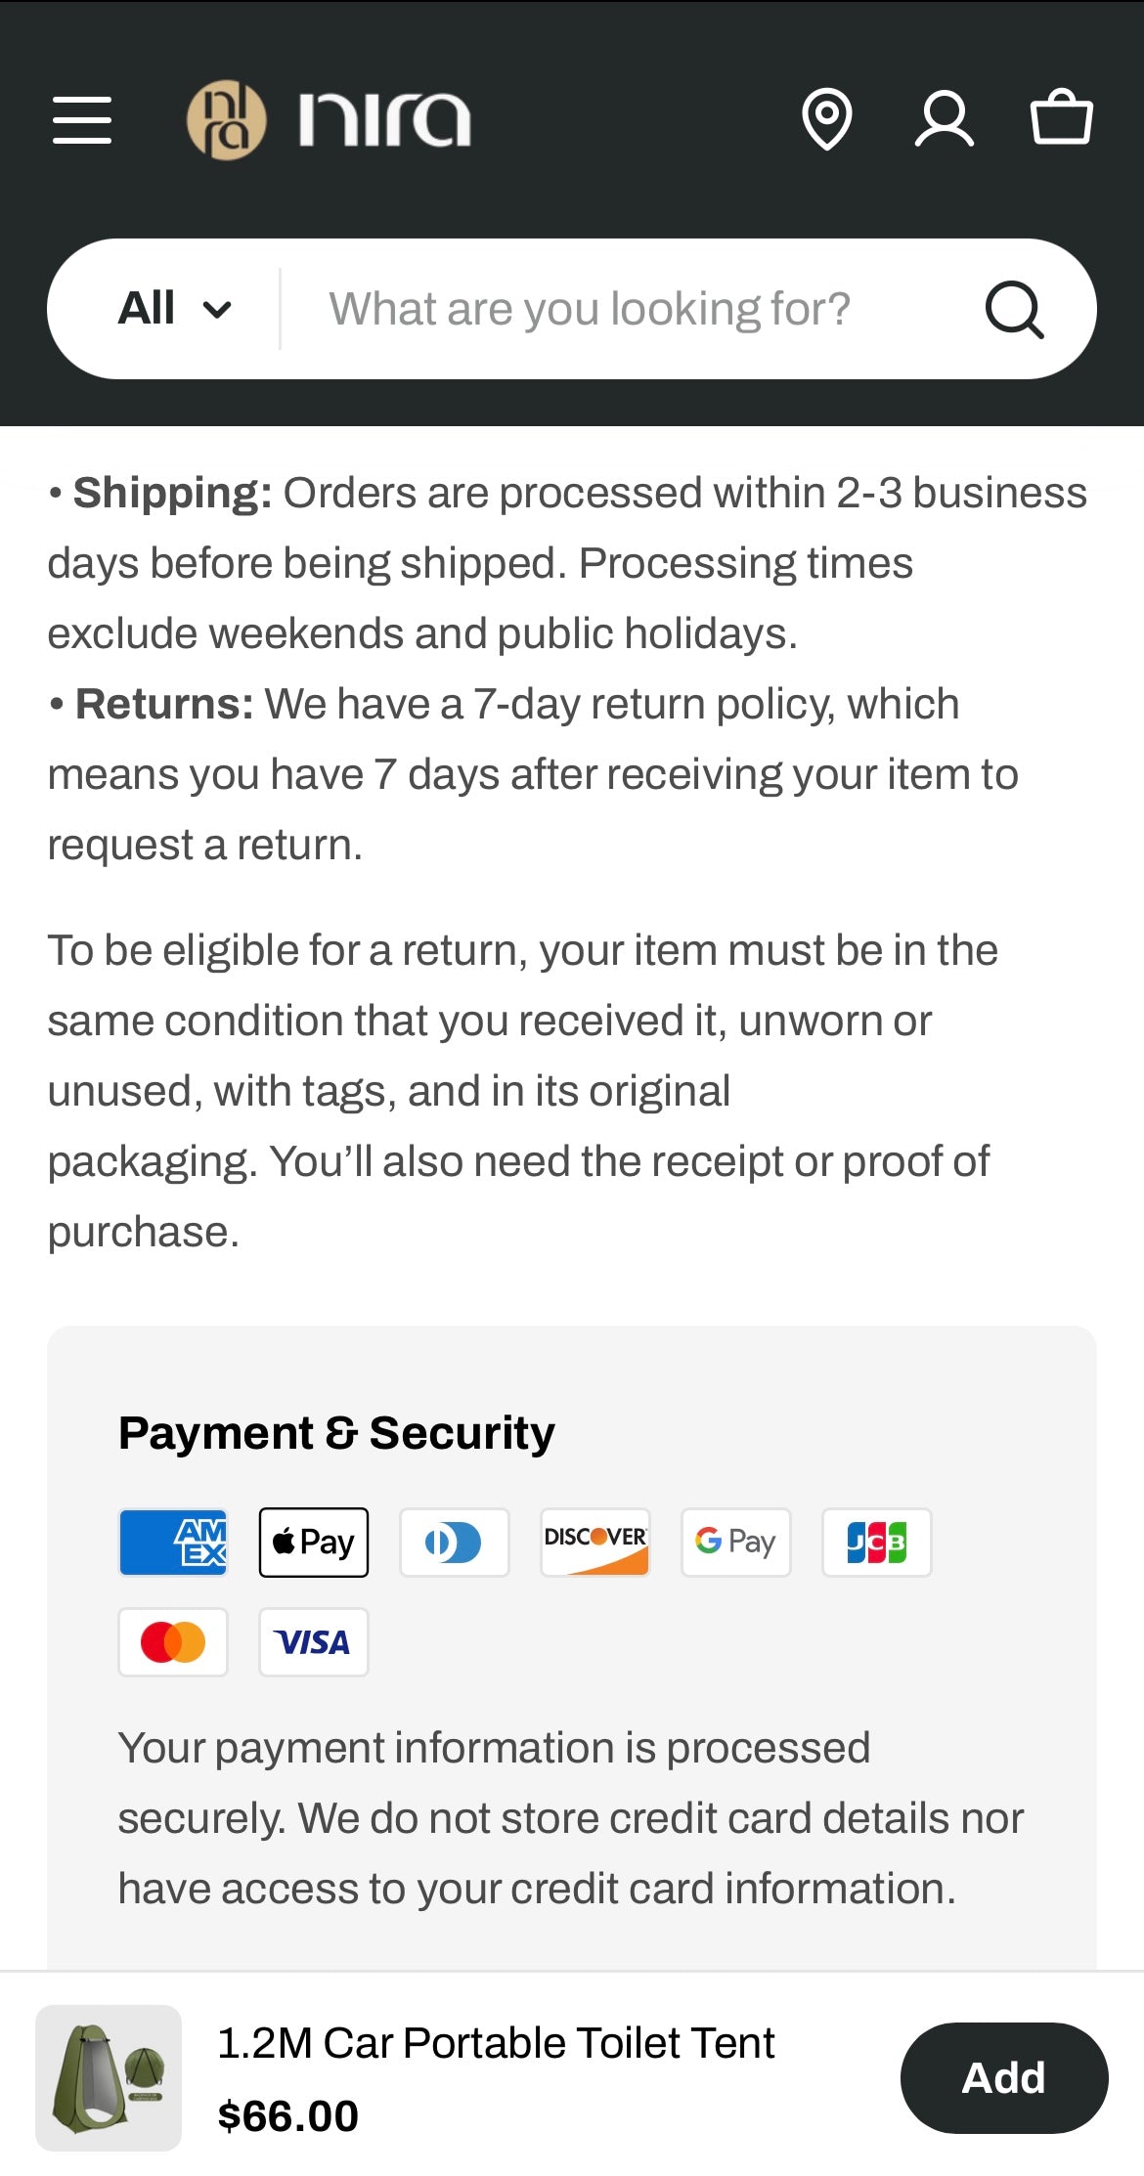Select the Visa payment icon
Image resolution: width=1144 pixels, height=2176 pixels.
[x=313, y=1641]
